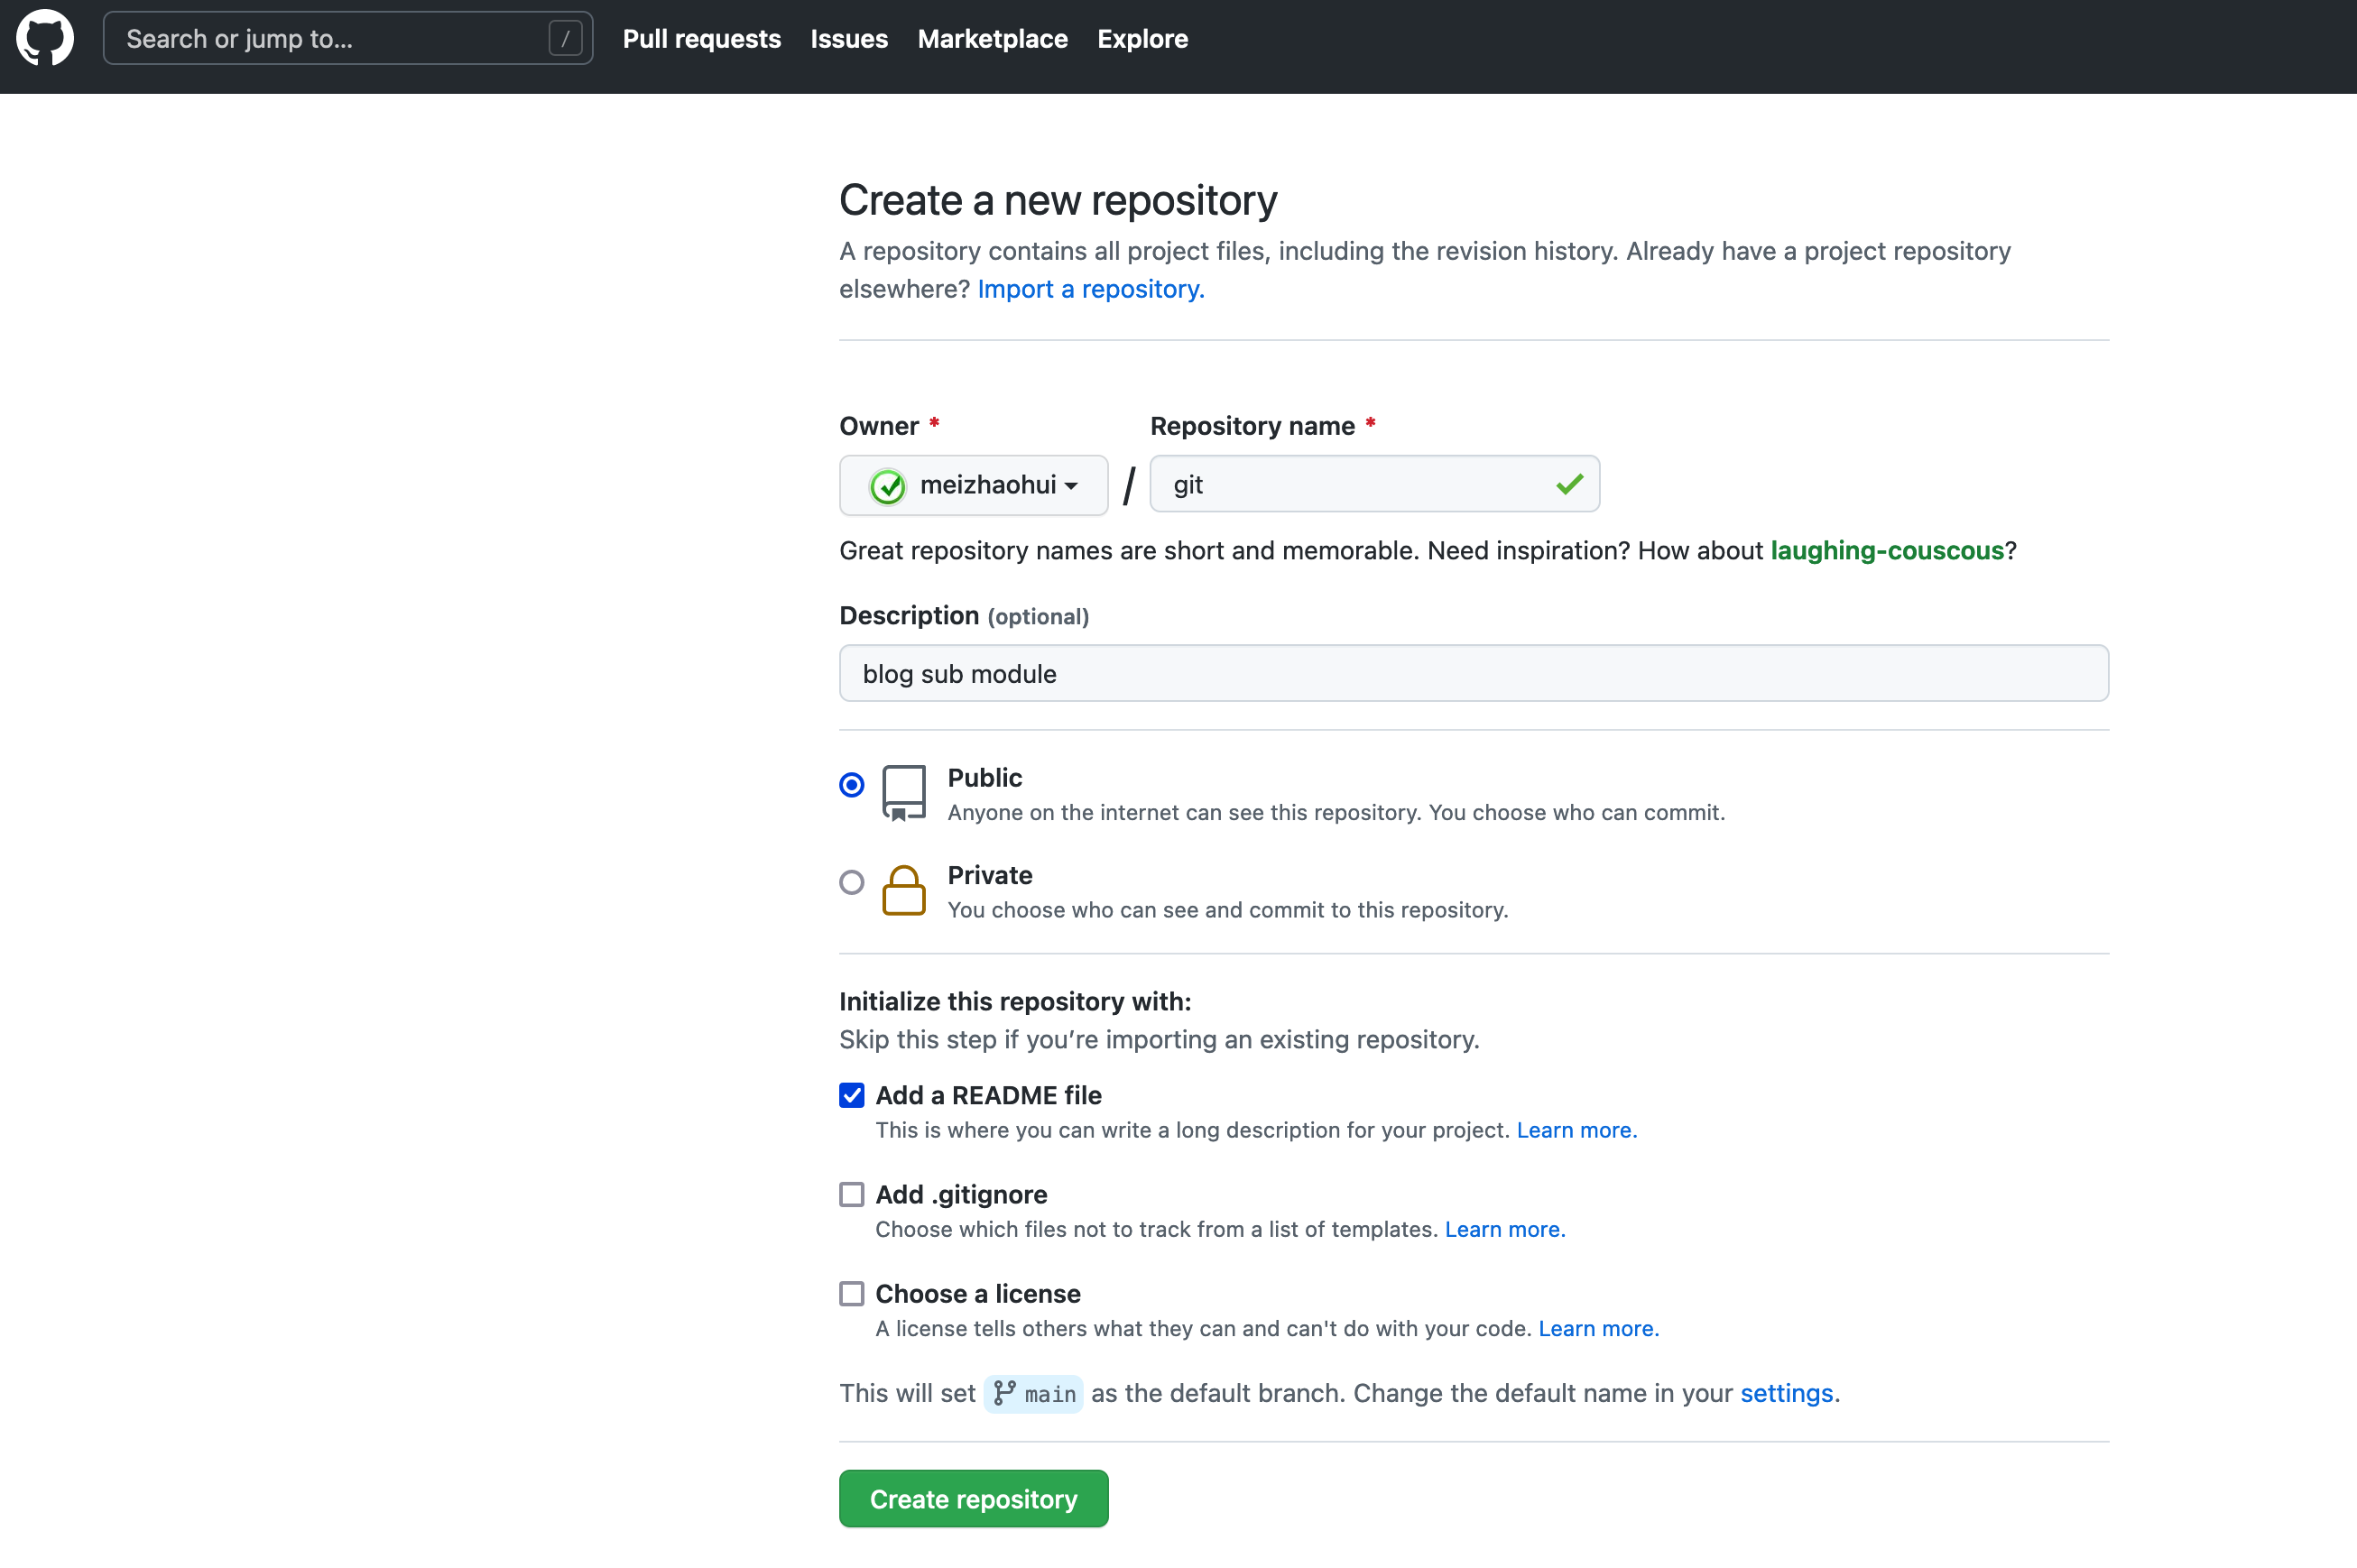Click the Private option label
The width and height of the screenshot is (2357, 1568).
click(989, 874)
